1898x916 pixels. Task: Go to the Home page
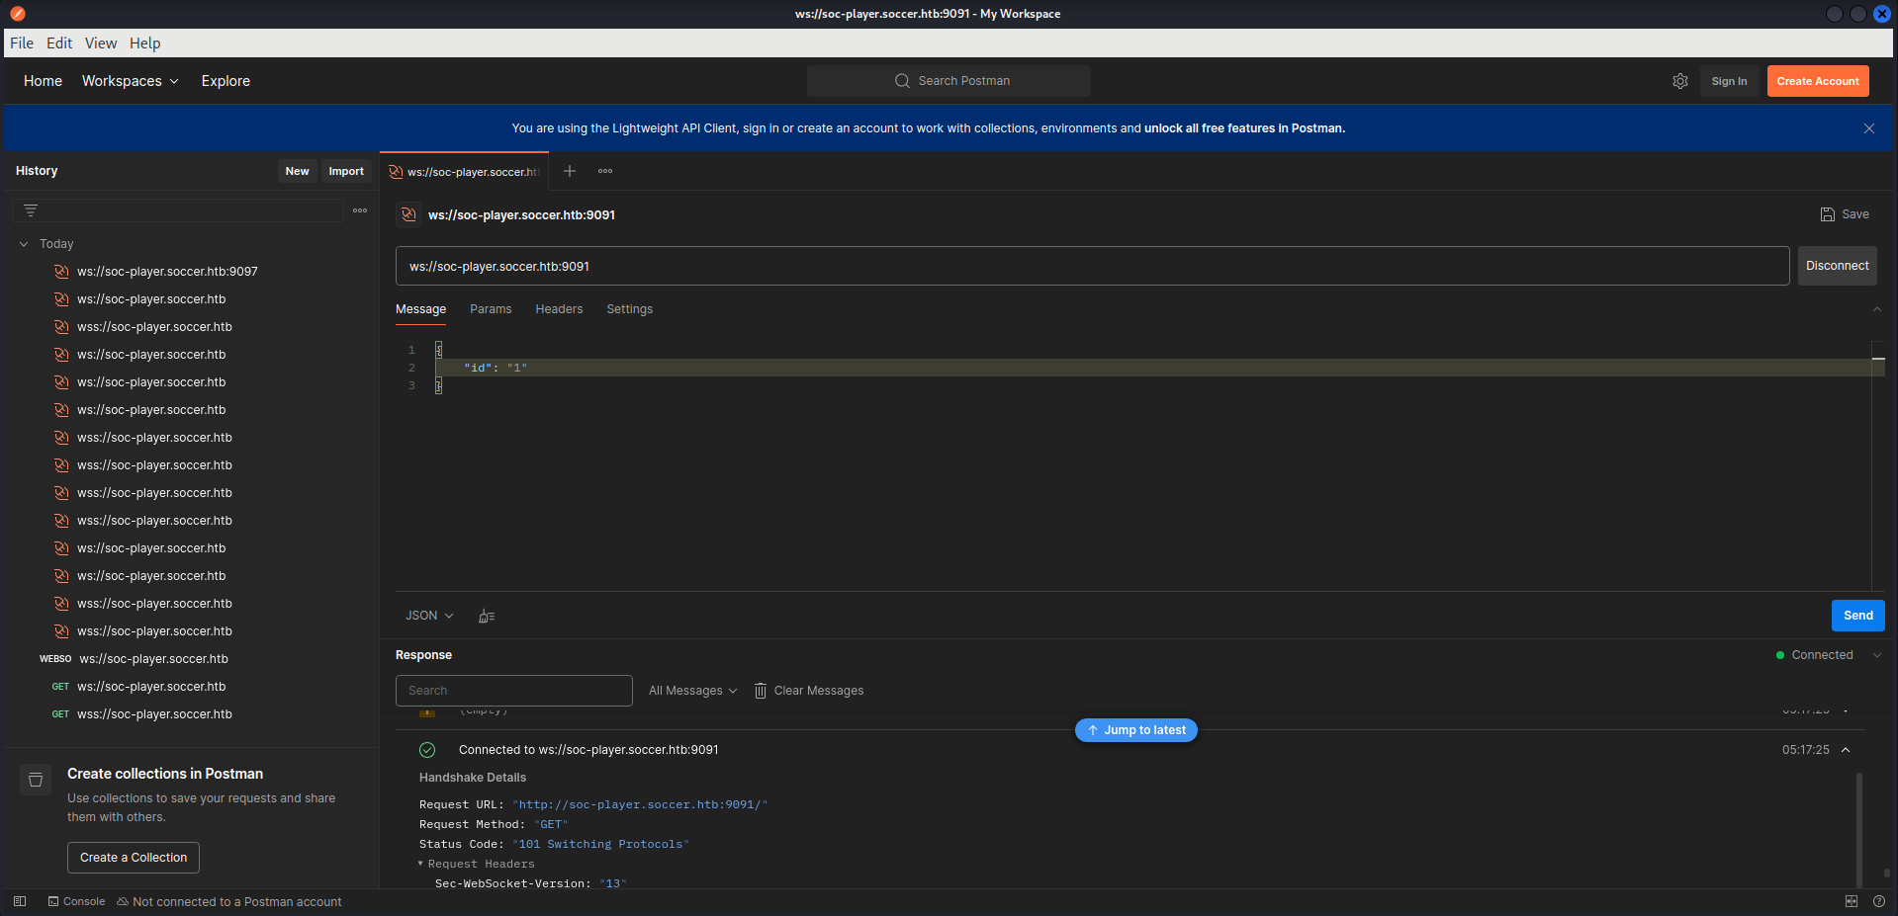[43, 81]
